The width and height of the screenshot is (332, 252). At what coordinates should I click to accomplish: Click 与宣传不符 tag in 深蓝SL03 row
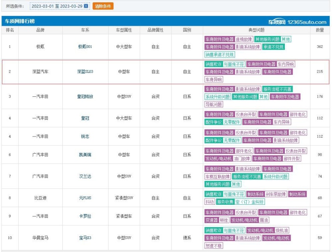(x=234, y=64)
